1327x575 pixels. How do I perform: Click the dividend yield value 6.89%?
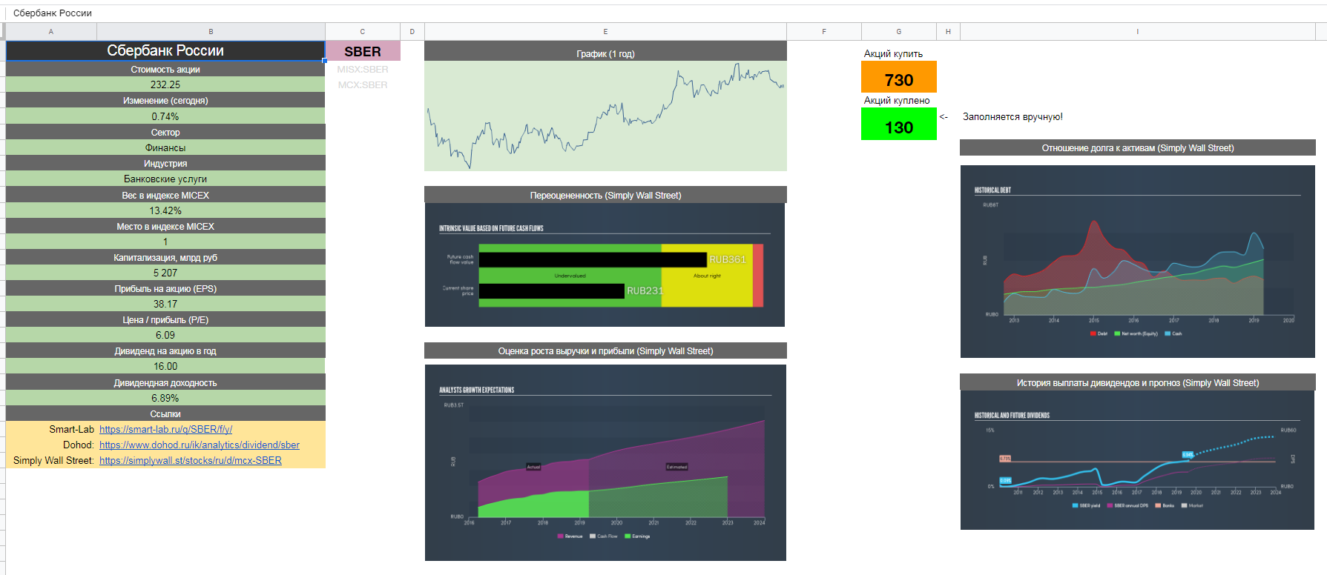point(165,398)
